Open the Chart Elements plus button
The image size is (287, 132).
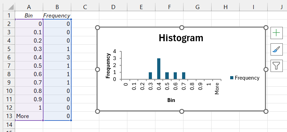pos(276,33)
